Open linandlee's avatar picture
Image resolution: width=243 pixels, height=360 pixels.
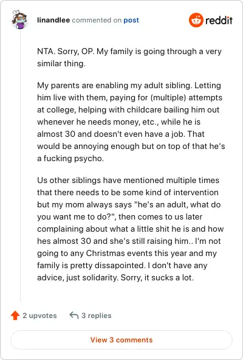19,19
